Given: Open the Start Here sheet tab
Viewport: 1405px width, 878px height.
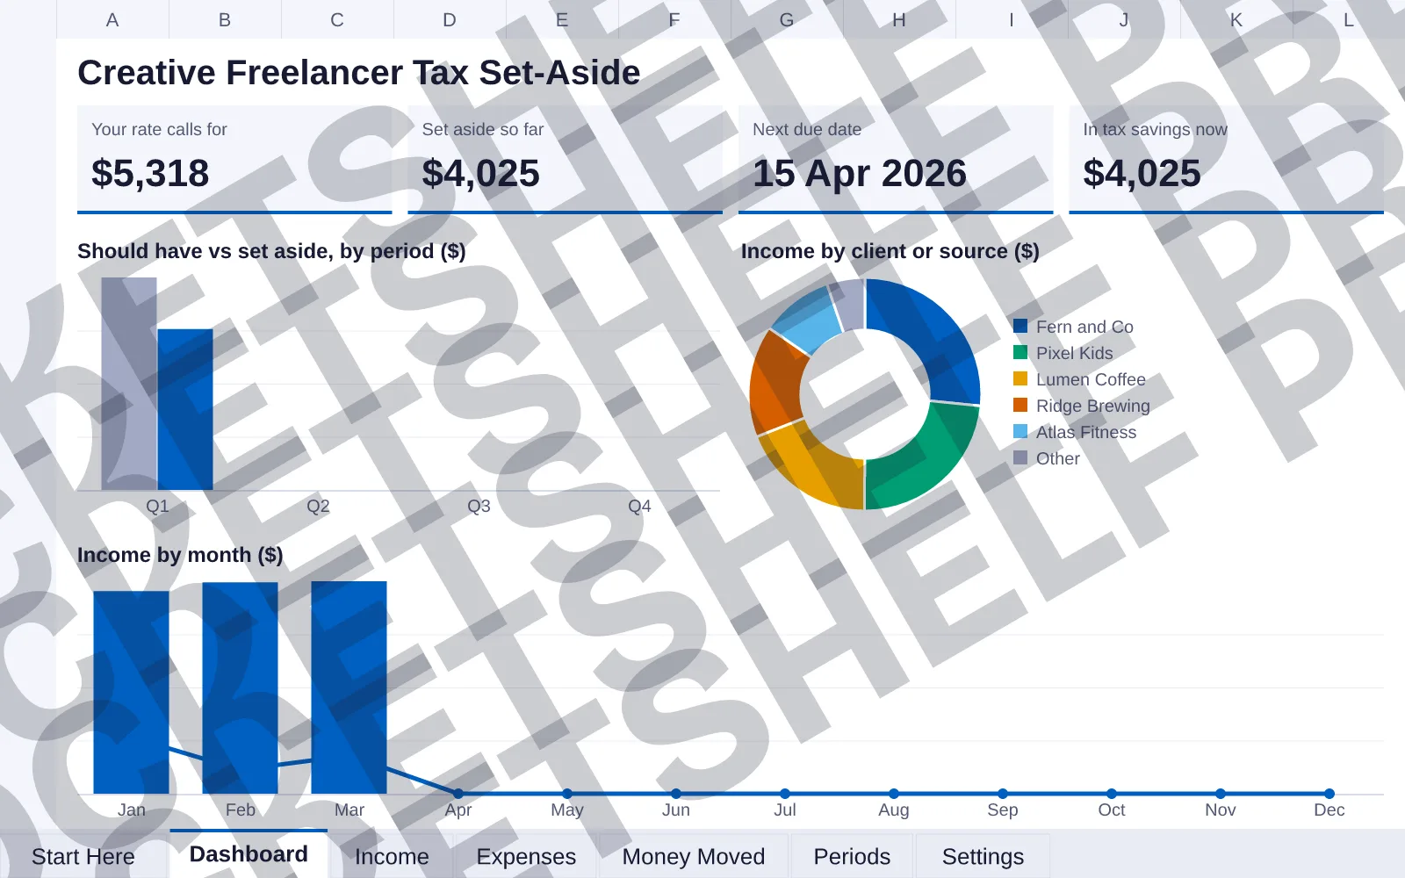Looking at the screenshot, I should pos(83,856).
